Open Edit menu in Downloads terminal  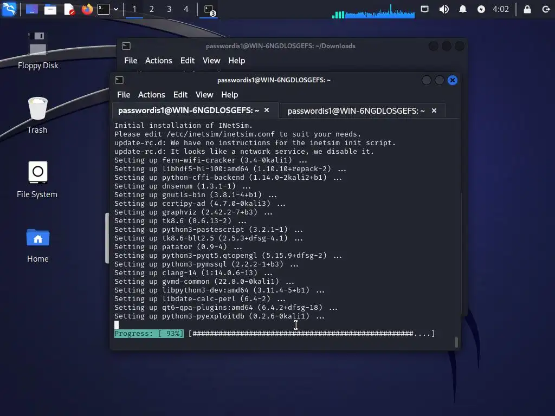tap(187, 61)
